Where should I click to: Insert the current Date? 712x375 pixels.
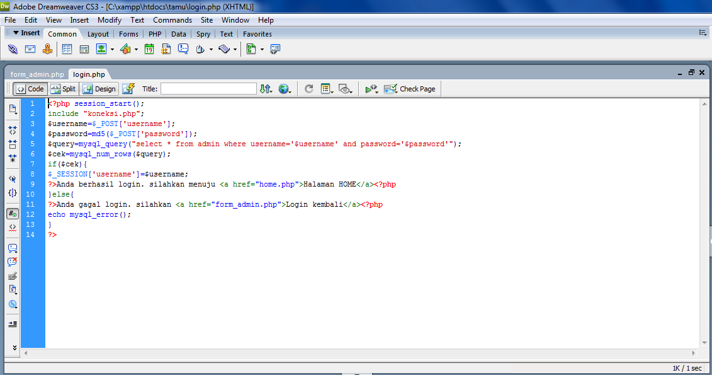[x=149, y=49]
